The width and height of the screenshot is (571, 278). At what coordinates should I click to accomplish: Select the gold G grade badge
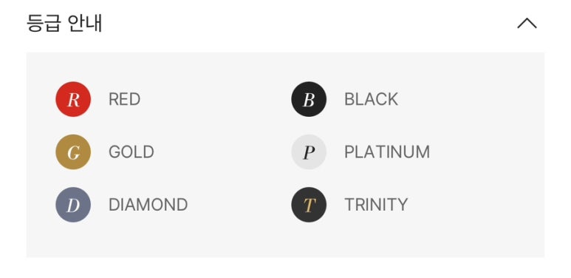[x=73, y=152]
